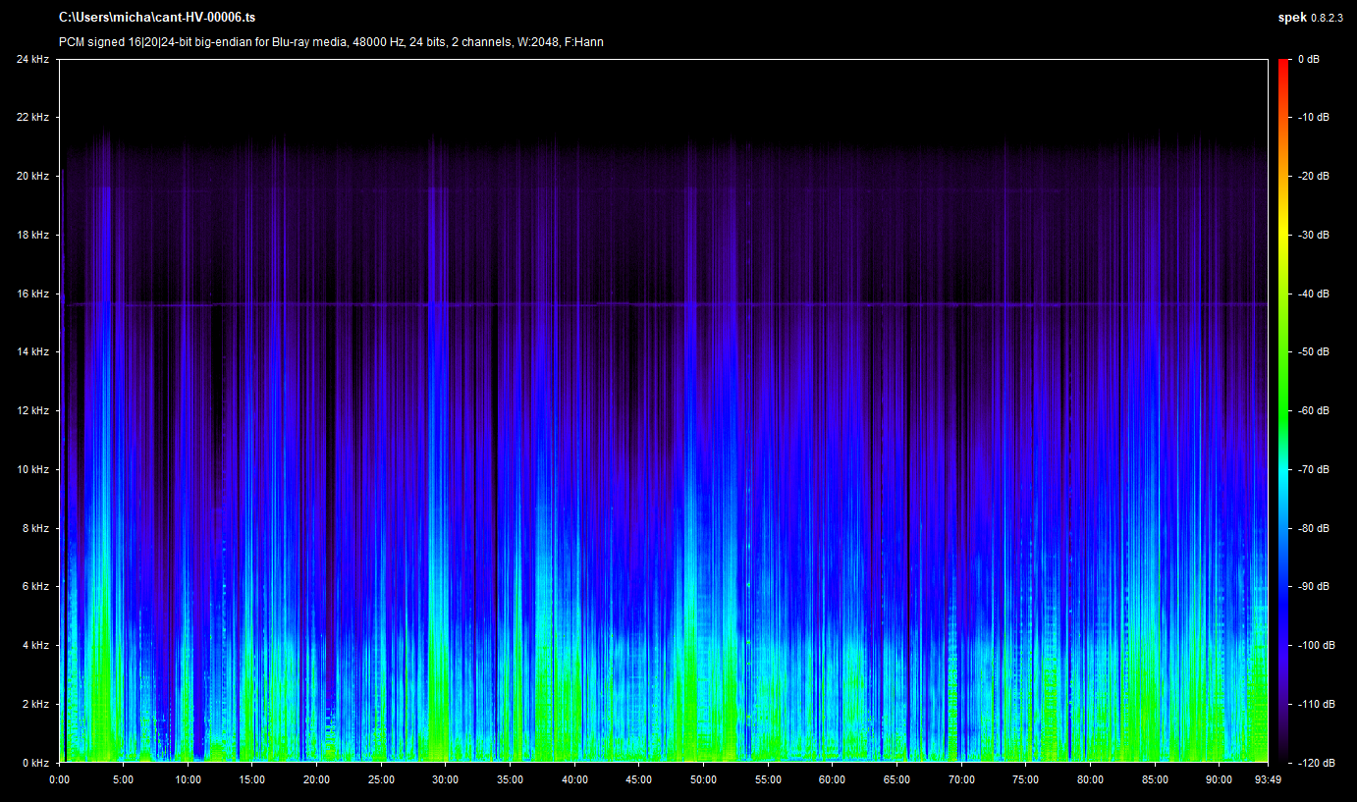1357x802 pixels.
Task: Click the 0 kHz frequency axis label
Action: point(35,763)
